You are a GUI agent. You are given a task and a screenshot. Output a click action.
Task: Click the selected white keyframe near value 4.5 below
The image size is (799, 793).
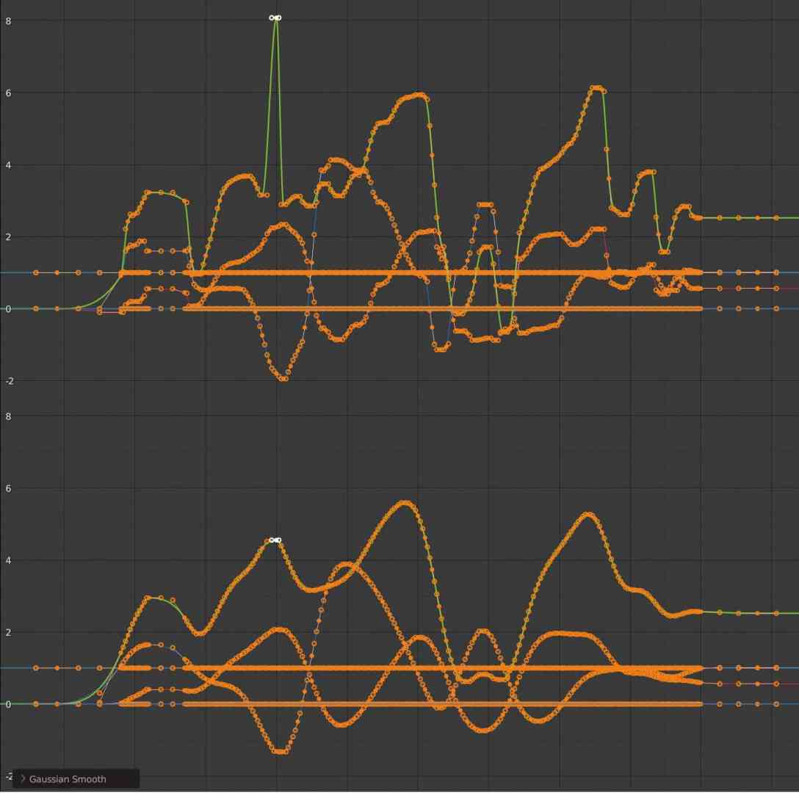coord(275,540)
